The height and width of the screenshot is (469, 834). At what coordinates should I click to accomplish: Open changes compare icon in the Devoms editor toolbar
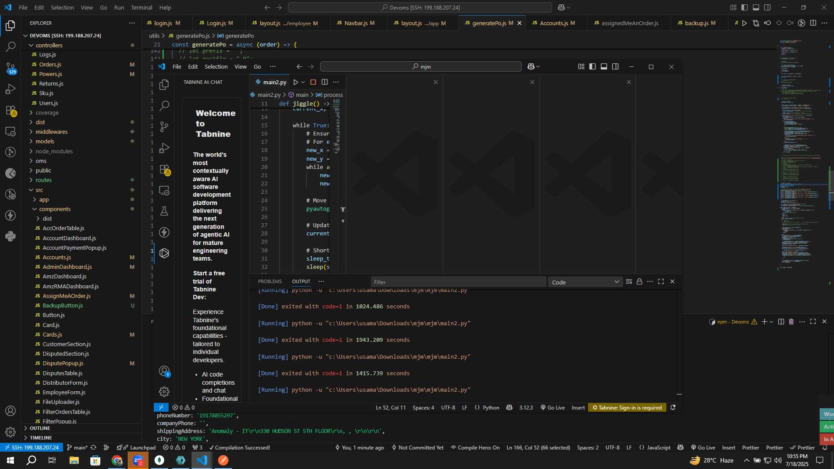(756, 23)
